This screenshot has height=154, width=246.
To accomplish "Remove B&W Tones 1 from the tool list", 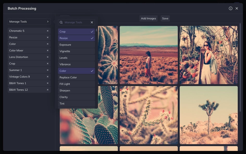I will pyautogui.click(x=47, y=83).
